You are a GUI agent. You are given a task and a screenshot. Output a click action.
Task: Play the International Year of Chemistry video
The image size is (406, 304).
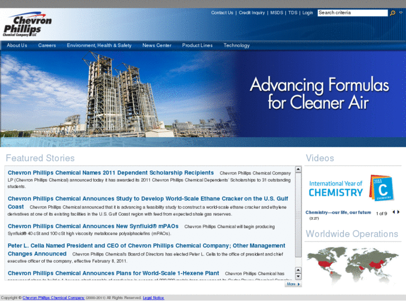pyautogui.click(x=352, y=188)
